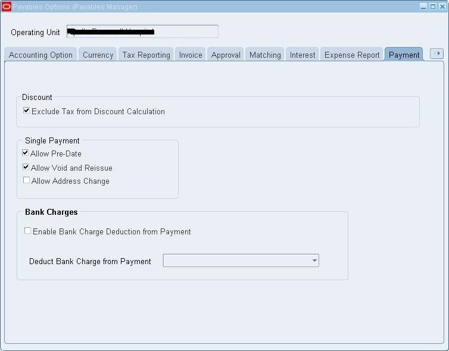
Task: Click Deduct Bank Charge from Payment label
Action: pos(90,261)
